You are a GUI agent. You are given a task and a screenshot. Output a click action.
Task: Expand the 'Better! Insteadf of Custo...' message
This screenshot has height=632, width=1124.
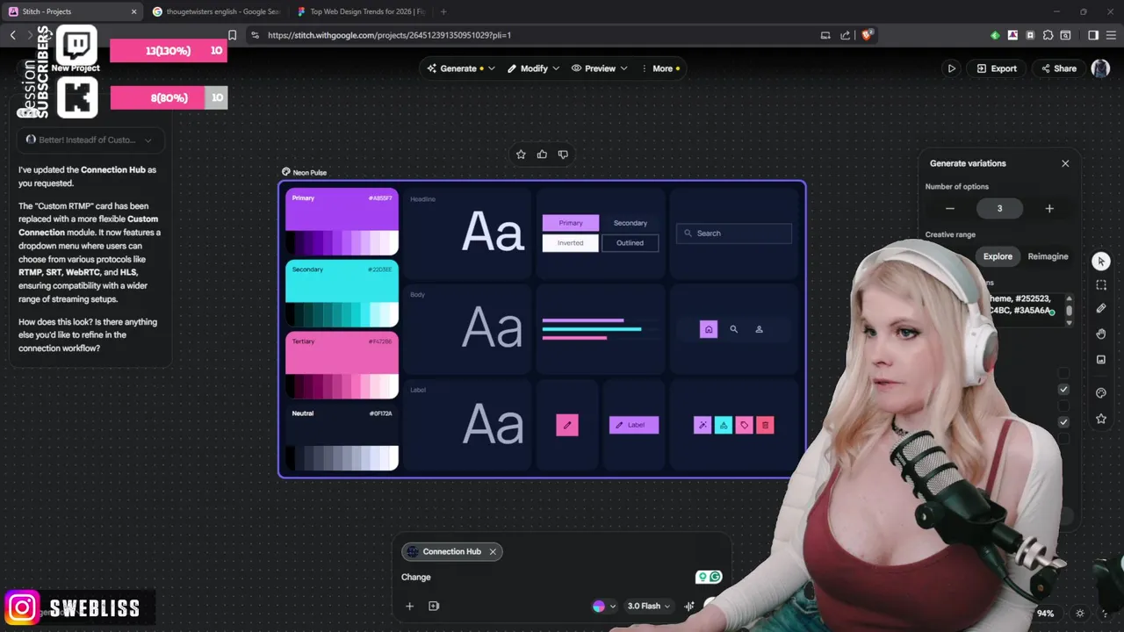tap(89, 140)
